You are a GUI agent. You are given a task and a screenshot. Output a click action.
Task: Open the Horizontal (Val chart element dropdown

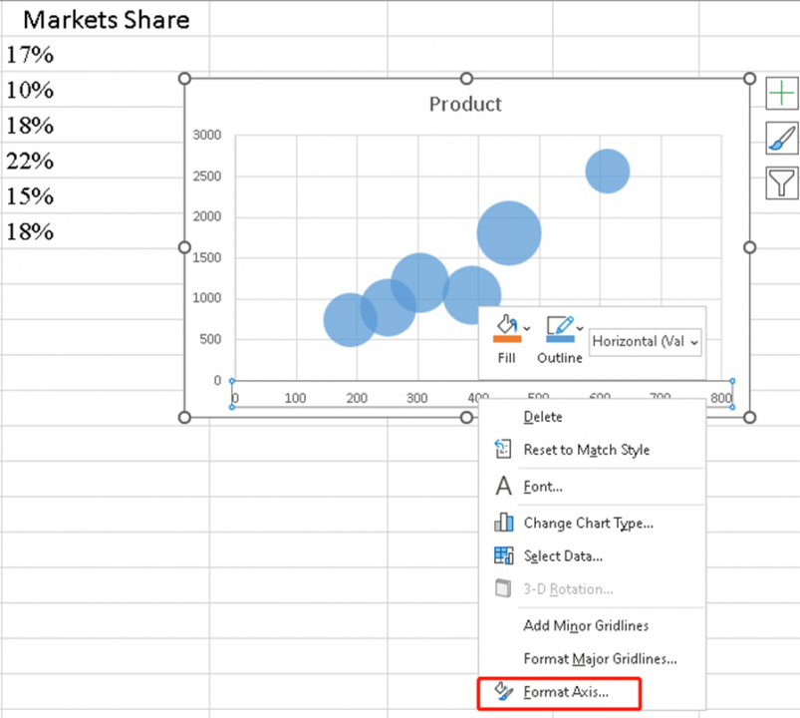coord(645,342)
